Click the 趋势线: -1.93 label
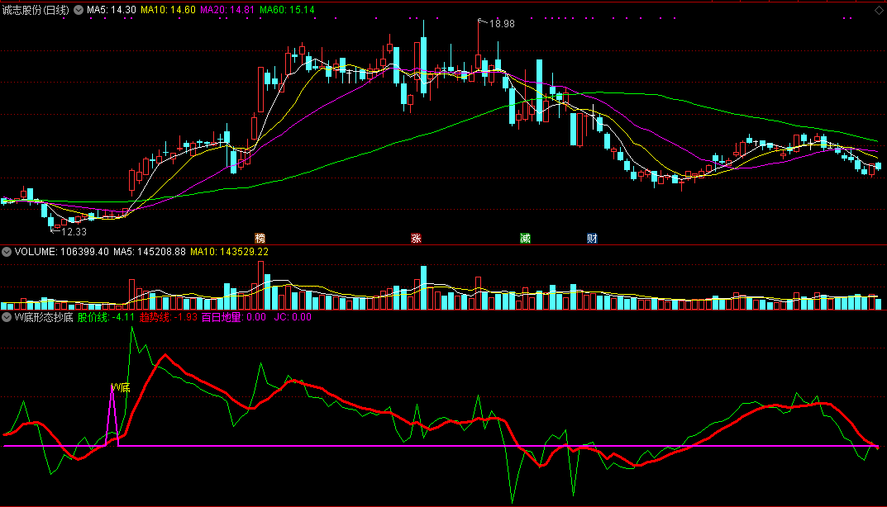Image resolution: width=887 pixels, height=507 pixels. click(168, 317)
